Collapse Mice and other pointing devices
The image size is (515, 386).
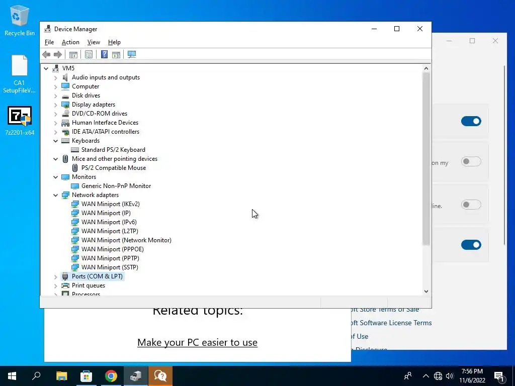pos(55,159)
